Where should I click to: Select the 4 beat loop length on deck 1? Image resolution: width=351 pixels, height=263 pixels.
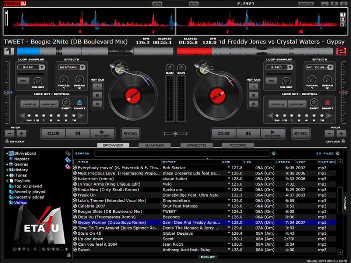[x=59, y=116]
